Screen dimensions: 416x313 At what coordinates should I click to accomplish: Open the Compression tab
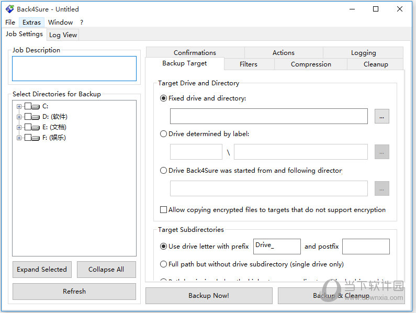pos(311,64)
